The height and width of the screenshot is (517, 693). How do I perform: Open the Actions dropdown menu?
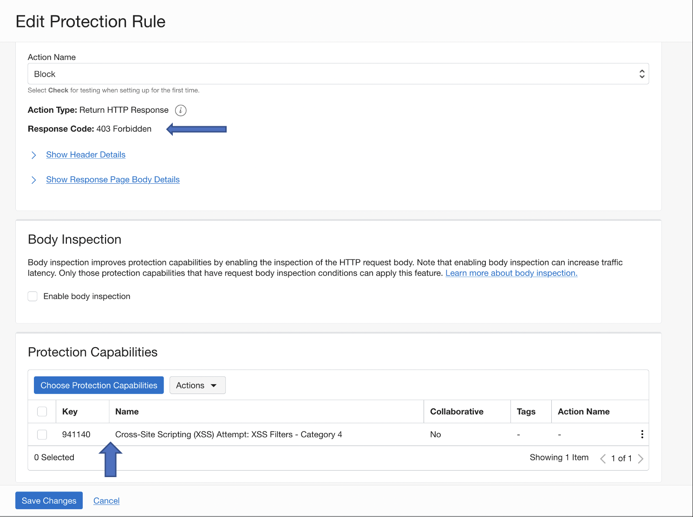197,386
